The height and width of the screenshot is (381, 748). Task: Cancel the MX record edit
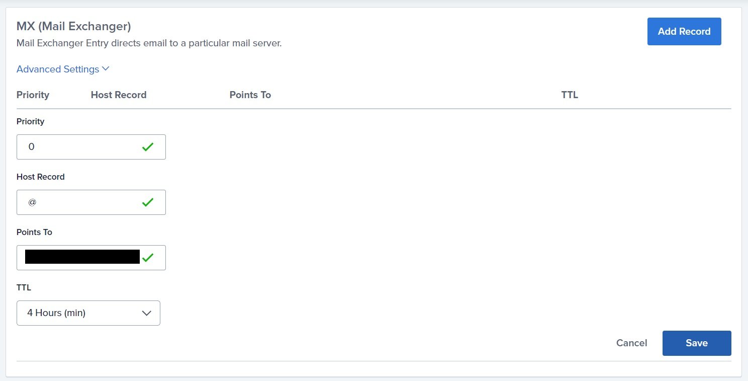pos(632,343)
